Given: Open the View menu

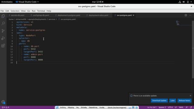Looking at the screenshot, I should click(x=23, y=11).
